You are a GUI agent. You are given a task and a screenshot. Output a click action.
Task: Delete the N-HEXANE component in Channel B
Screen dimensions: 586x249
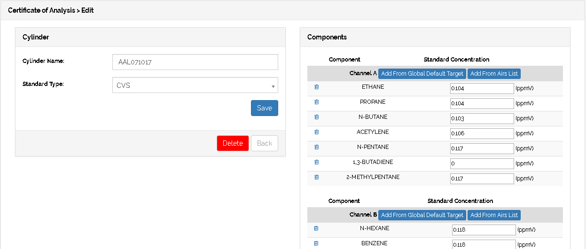[x=316, y=228]
